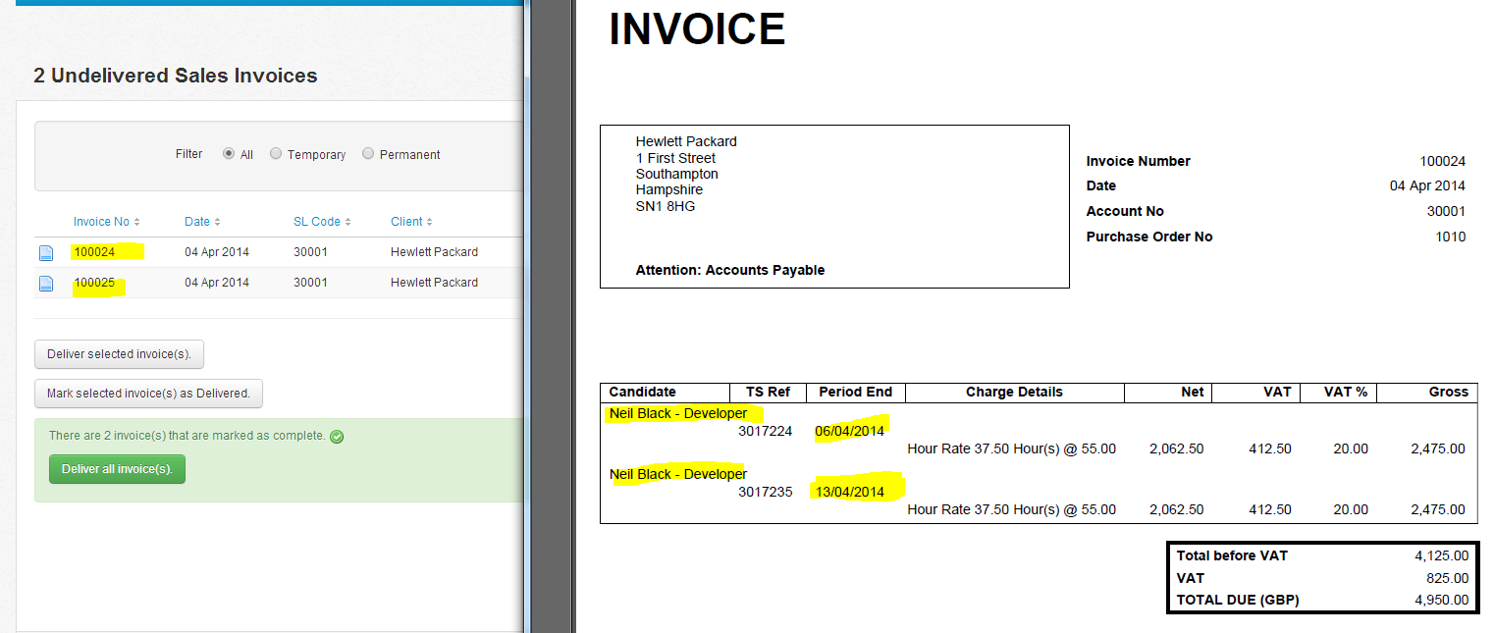Click Total before VAT amount 4,125.00

(x=1441, y=555)
